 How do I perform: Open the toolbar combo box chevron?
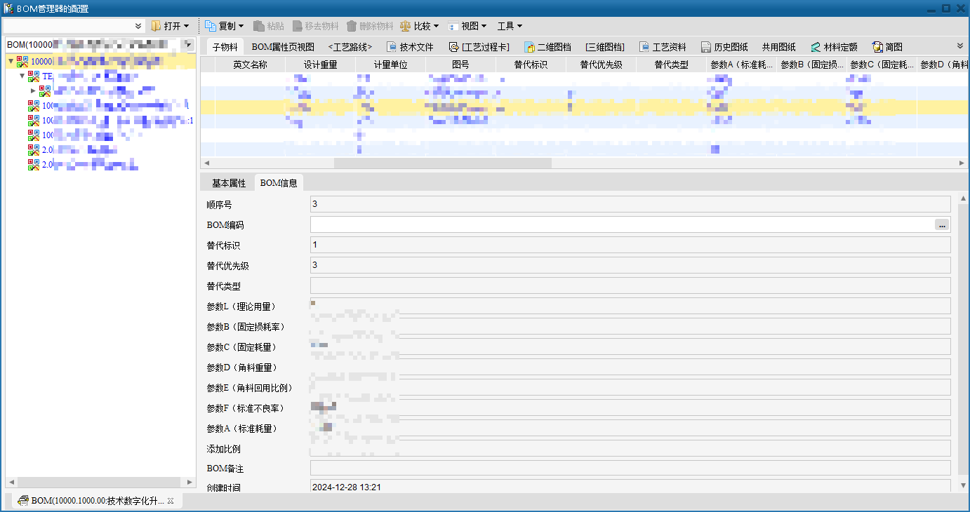[138, 26]
